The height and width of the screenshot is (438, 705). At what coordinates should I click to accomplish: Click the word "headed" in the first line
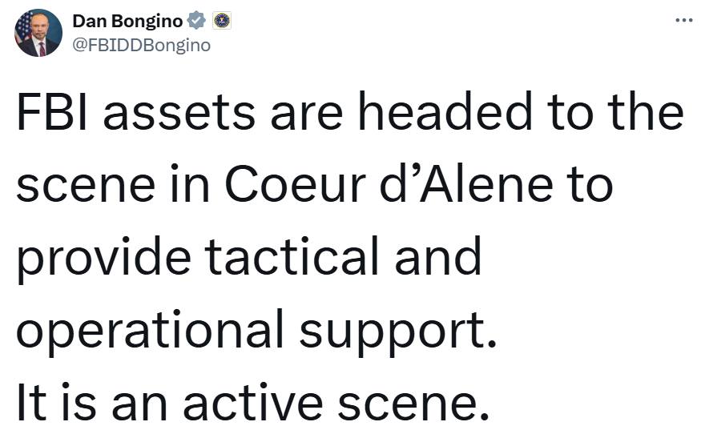(x=445, y=111)
